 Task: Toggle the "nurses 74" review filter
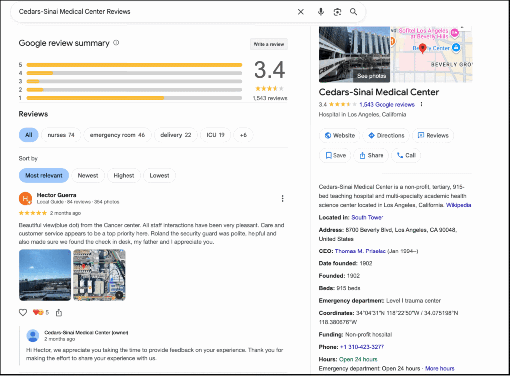point(61,135)
